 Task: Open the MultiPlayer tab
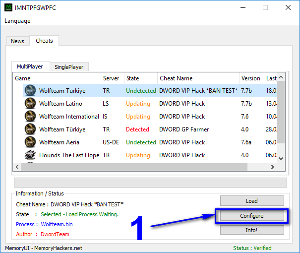coord(30,66)
